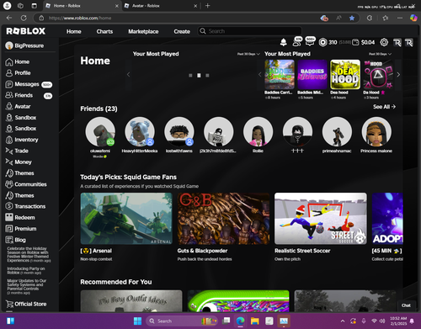
Task: Open the settings gear in Roblox header
Action: pyautogui.click(x=384, y=42)
